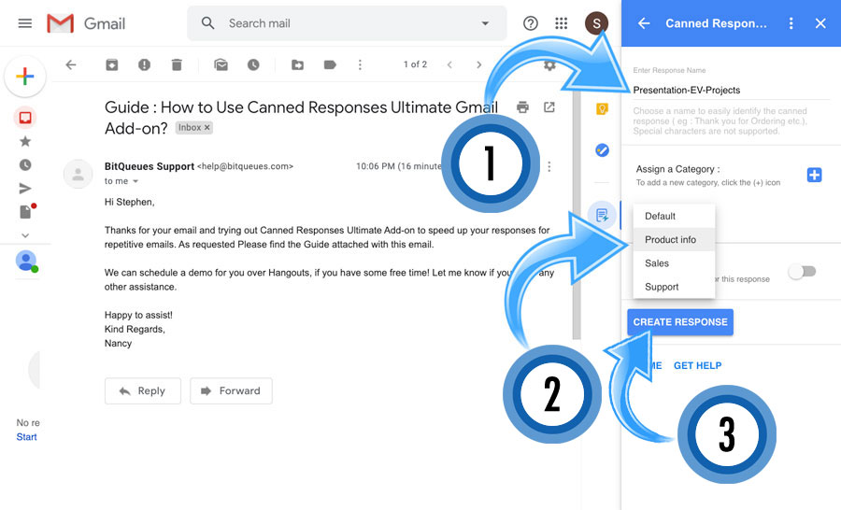Close the Canned Responses panel

pos(820,23)
